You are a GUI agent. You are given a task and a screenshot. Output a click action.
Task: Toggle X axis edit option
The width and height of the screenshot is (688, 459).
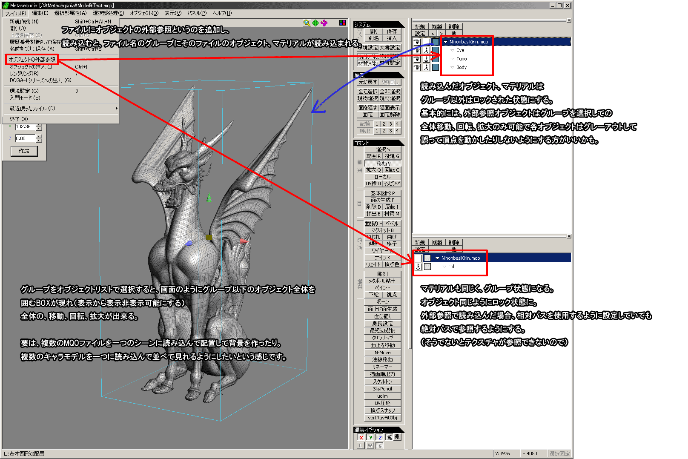[361, 437]
